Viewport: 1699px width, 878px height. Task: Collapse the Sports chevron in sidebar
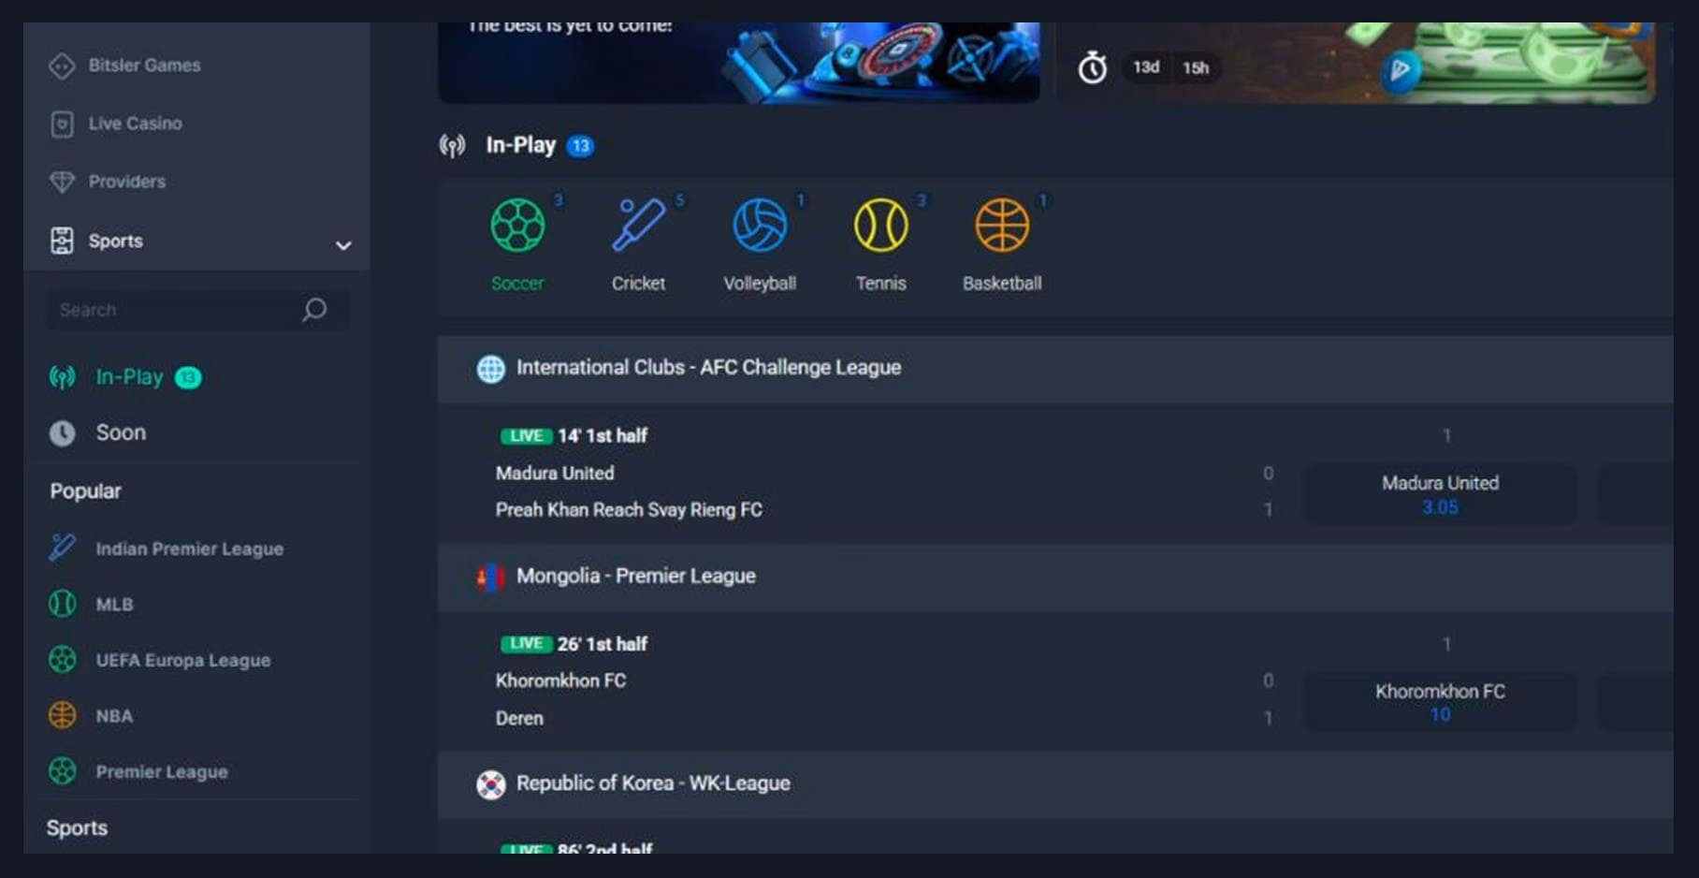point(343,244)
